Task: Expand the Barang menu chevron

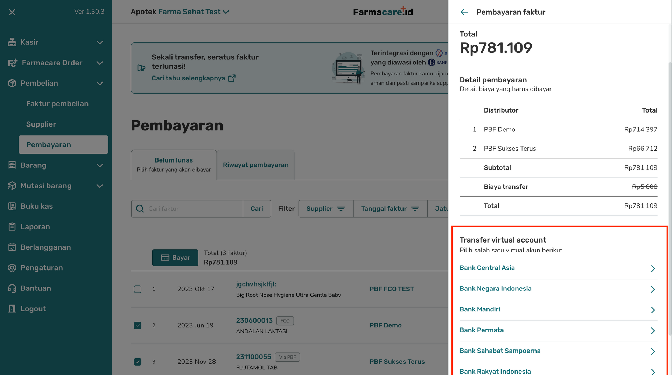Action: click(100, 165)
